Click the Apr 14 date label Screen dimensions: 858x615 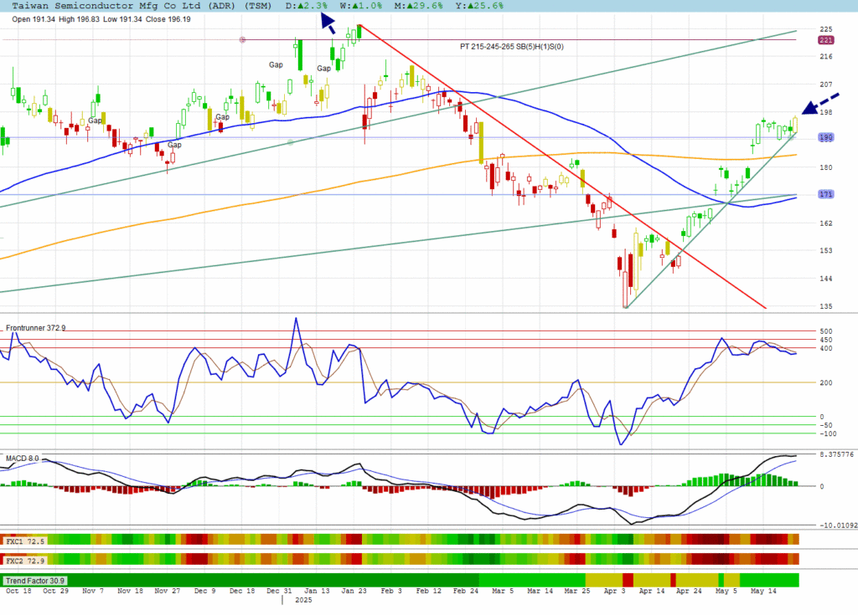tap(652, 591)
